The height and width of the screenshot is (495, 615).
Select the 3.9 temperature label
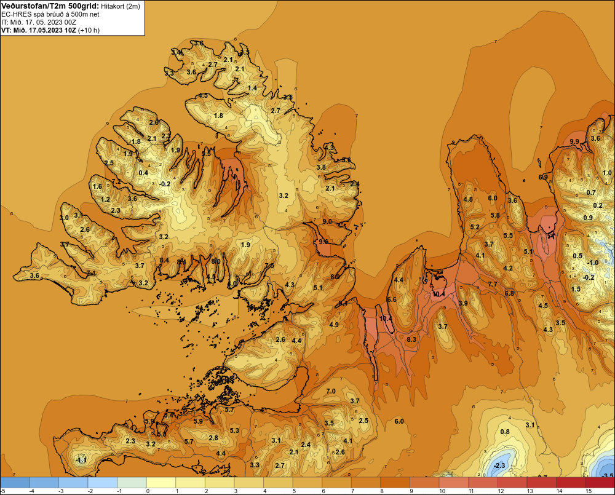[x=463, y=303]
